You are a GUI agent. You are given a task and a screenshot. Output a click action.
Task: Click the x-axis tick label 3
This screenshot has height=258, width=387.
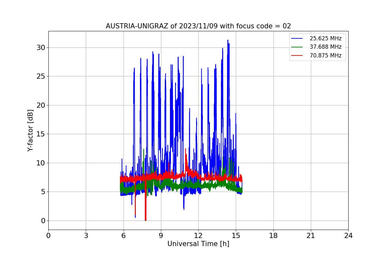tap(86, 235)
